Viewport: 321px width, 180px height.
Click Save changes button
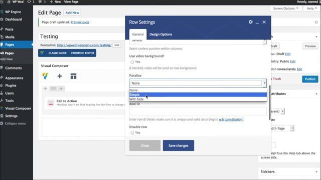pos(179,145)
